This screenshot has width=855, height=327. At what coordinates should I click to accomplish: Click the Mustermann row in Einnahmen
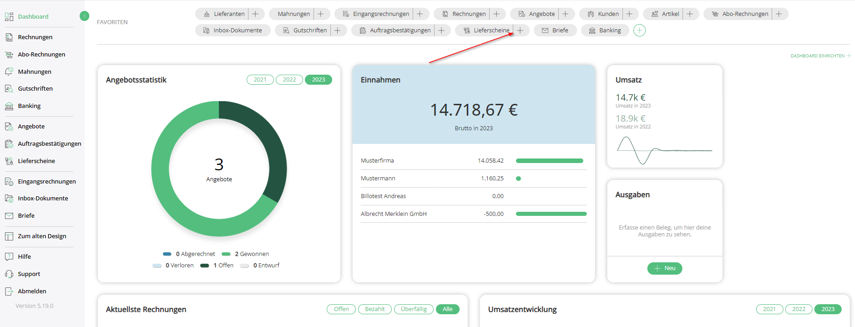[474, 179]
